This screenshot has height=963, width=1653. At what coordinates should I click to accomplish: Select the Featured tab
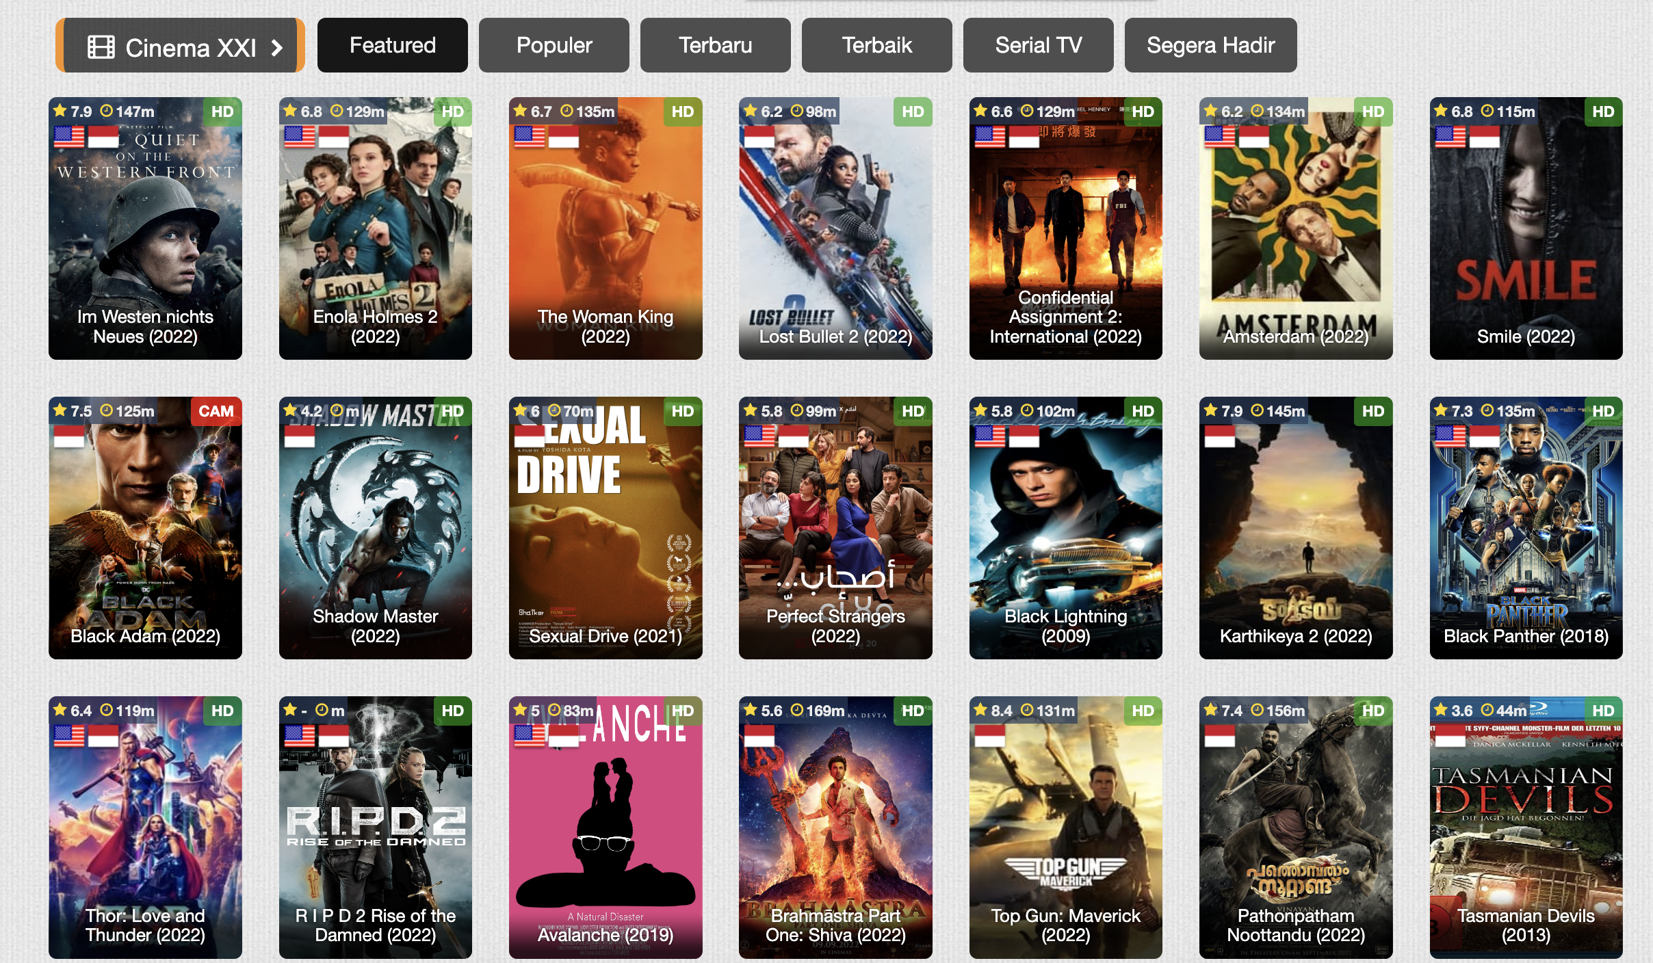[x=393, y=45]
